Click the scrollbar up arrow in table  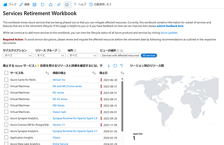[x=122, y=79]
